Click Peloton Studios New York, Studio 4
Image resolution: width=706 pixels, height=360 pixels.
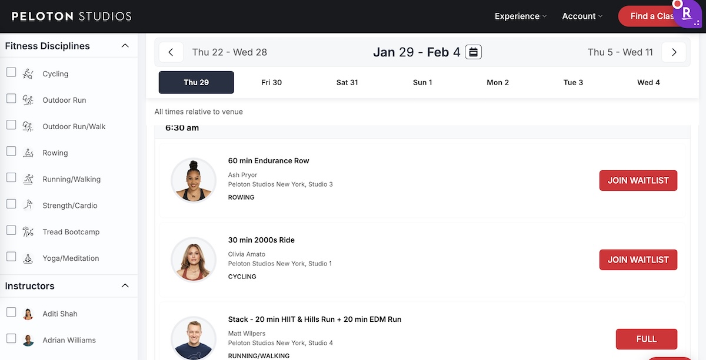281,343
